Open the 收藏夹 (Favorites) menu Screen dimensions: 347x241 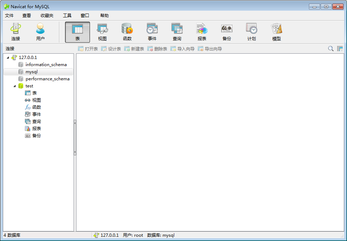point(47,16)
